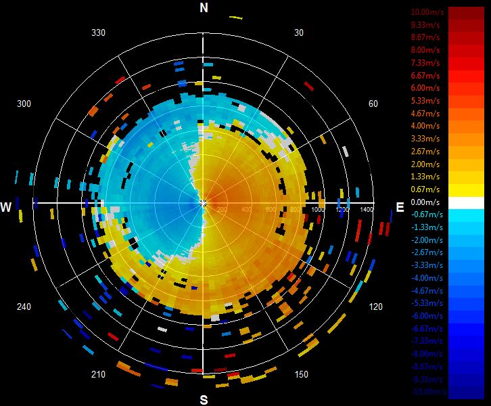This screenshot has height=406, width=491.
Task: Click the W compass label
Action: (6, 207)
